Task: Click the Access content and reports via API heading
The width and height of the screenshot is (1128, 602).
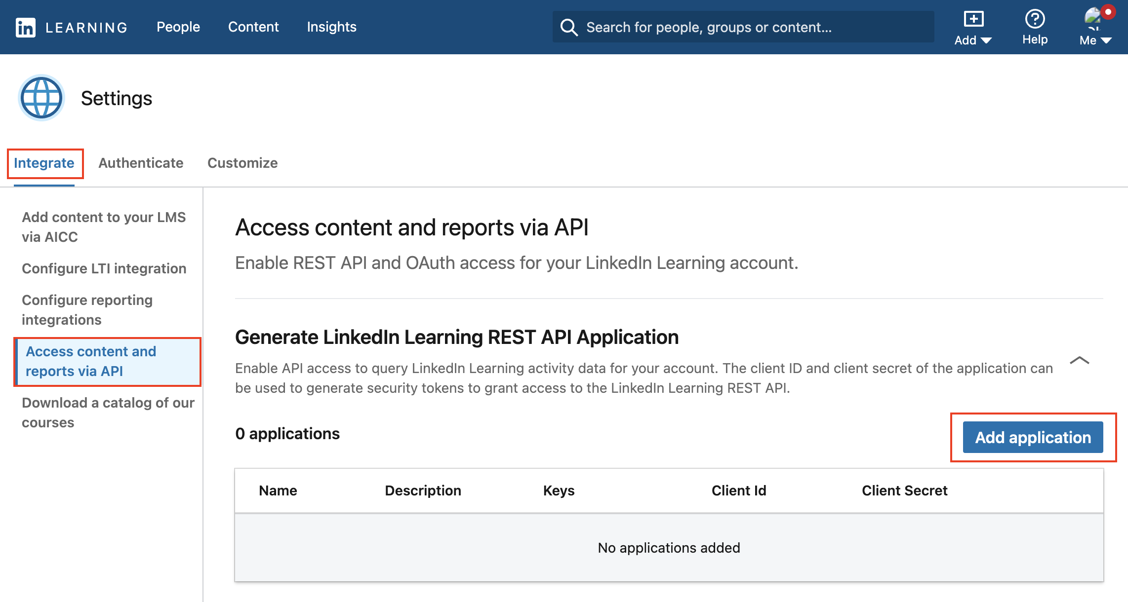Action: 412,227
